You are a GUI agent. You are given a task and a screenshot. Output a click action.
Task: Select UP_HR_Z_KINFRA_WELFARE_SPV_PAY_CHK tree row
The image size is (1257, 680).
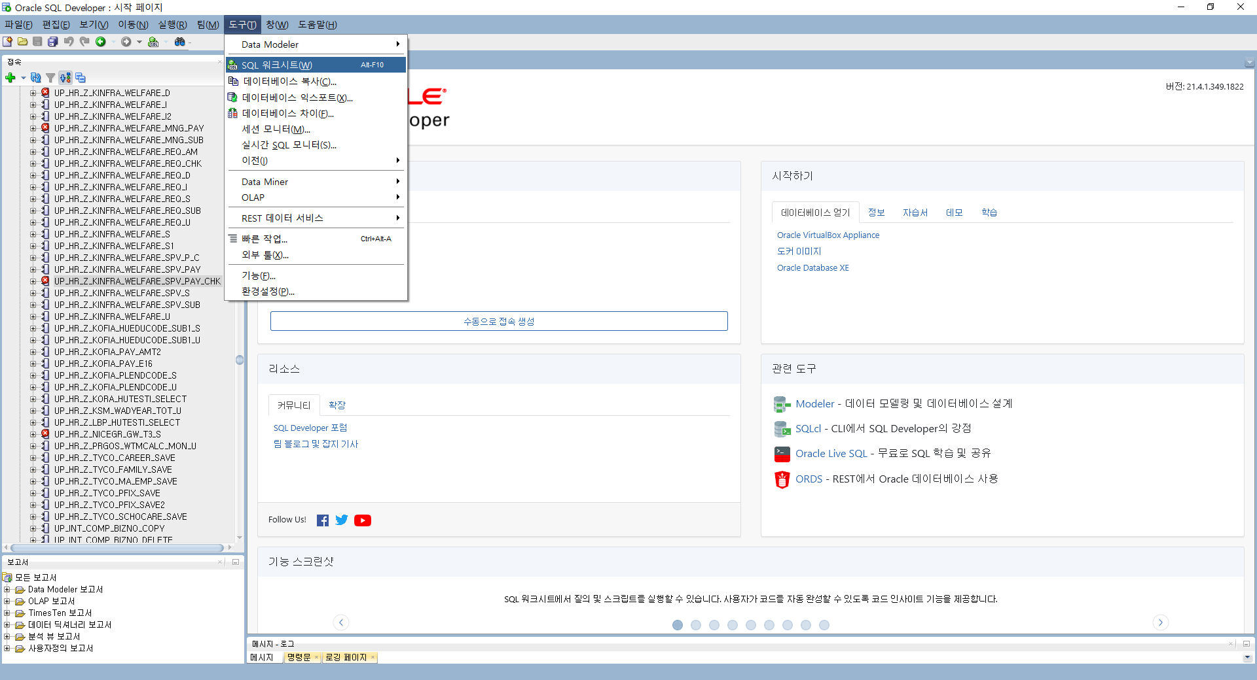coord(137,281)
